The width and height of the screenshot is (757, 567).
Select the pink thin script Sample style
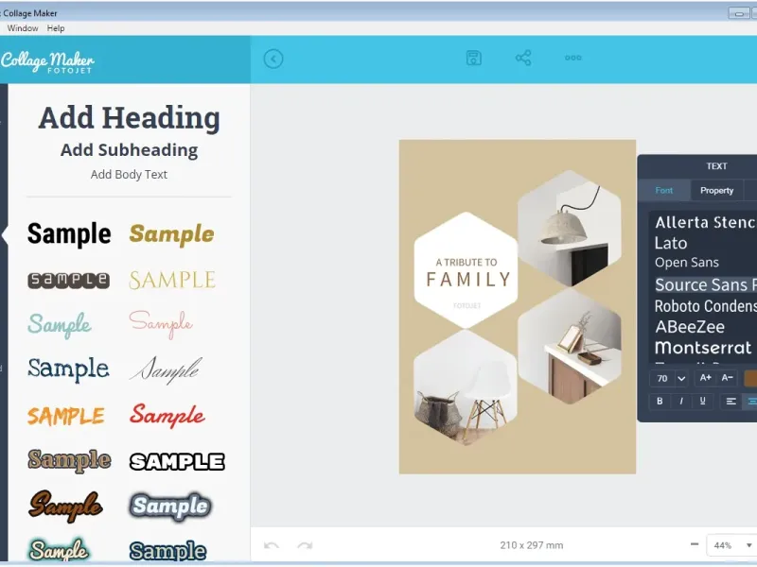click(161, 323)
